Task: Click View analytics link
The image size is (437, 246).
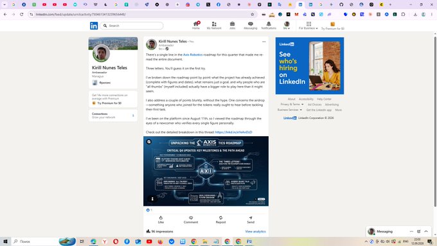Action: pyautogui.click(x=255, y=231)
